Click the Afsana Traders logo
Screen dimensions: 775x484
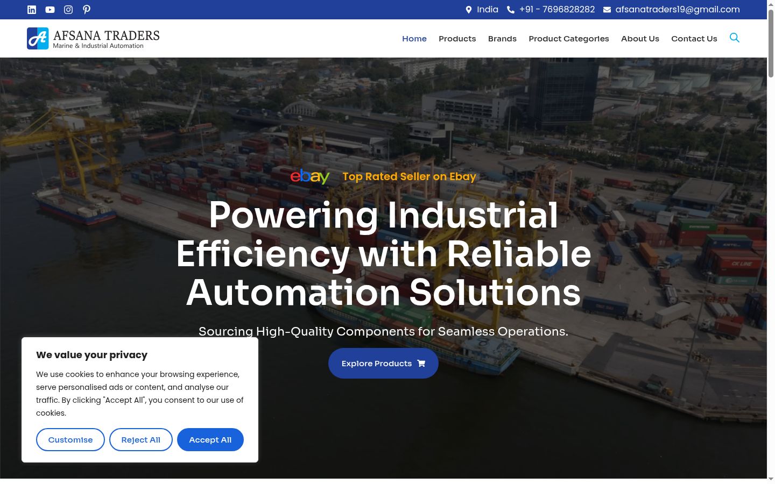point(93,39)
